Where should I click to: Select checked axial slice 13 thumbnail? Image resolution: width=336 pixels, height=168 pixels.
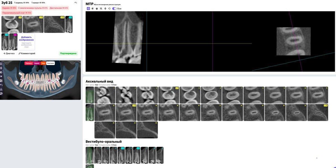click(x=126, y=113)
